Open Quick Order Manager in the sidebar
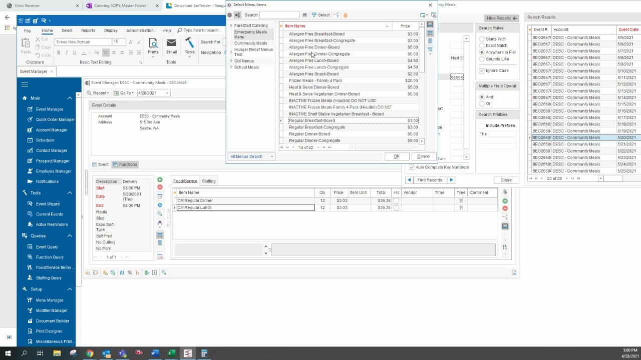 coord(55,119)
